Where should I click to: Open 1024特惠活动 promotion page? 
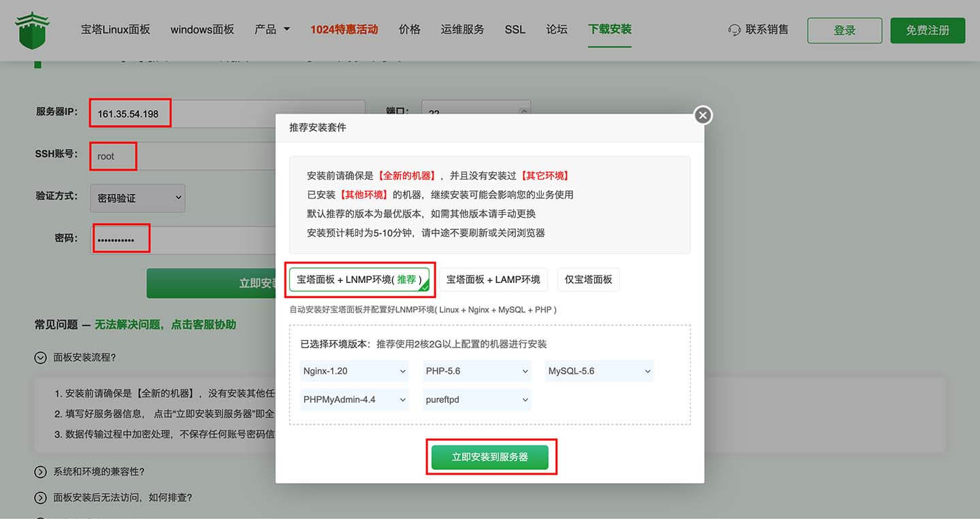(344, 29)
